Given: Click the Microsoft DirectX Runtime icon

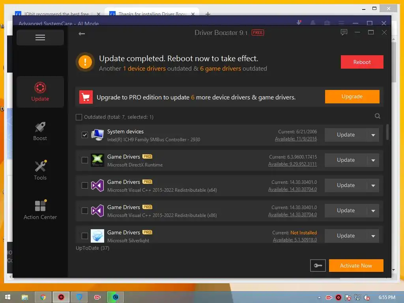Looking at the screenshot, I should [97, 160].
